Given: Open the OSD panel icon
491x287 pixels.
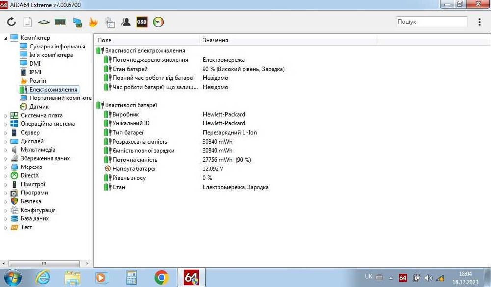Looking at the screenshot, I should tap(142, 22).
